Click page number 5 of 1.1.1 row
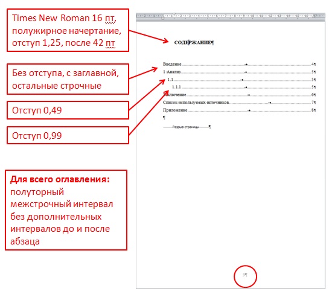This screenshot has width=329, height=297. 313,87
